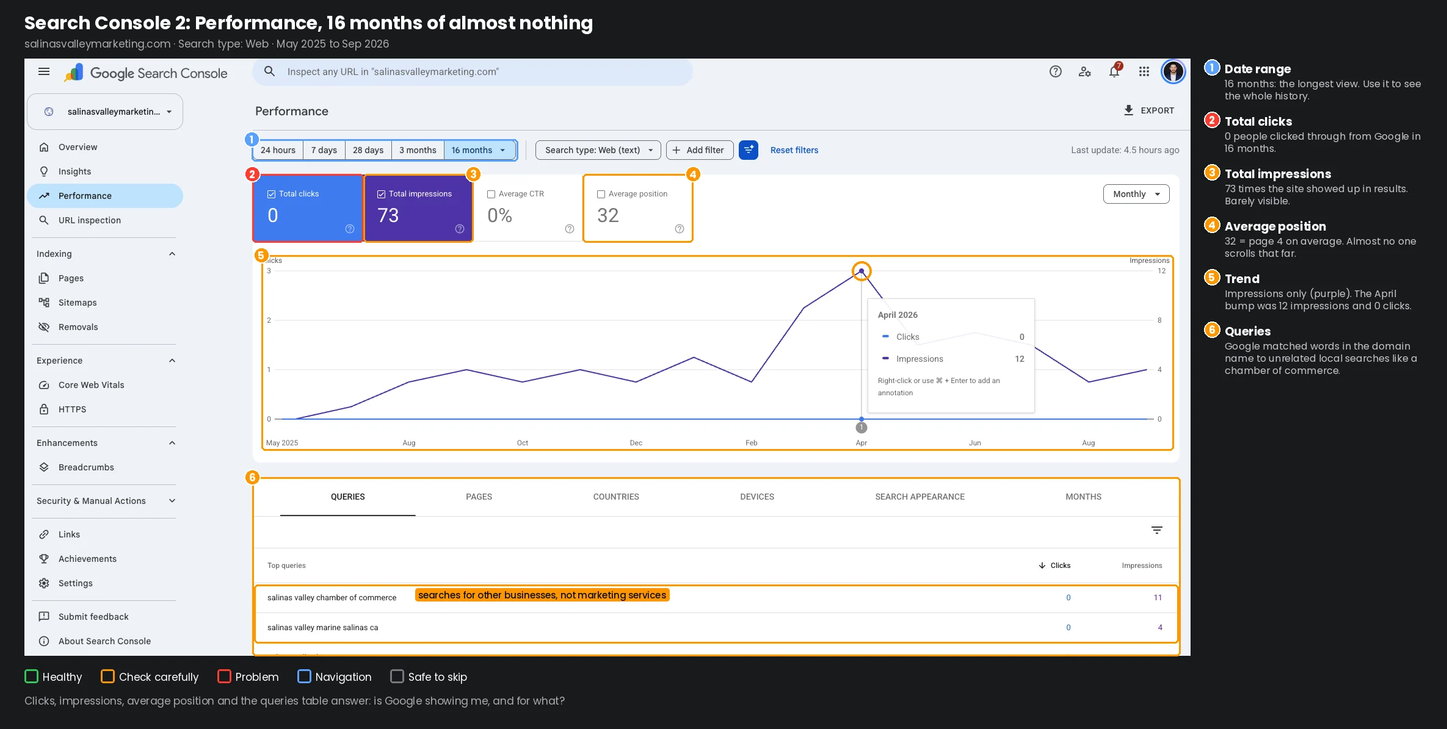Open Achievements in the sidebar
The image size is (1447, 729).
click(105, 559)
